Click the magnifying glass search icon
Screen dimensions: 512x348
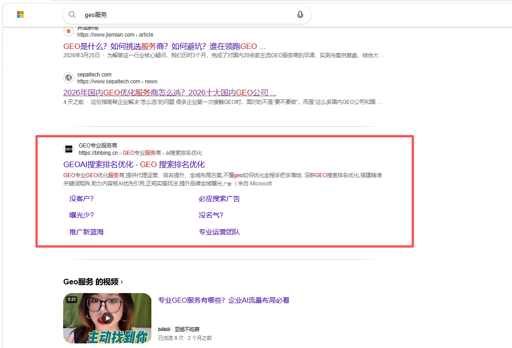(x=72, y=14)
